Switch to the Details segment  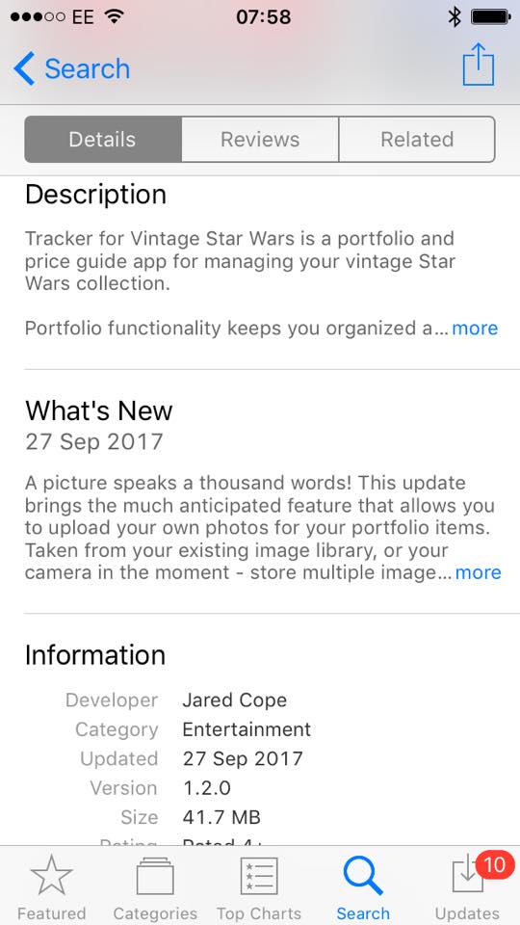click(x=103, y=139)
